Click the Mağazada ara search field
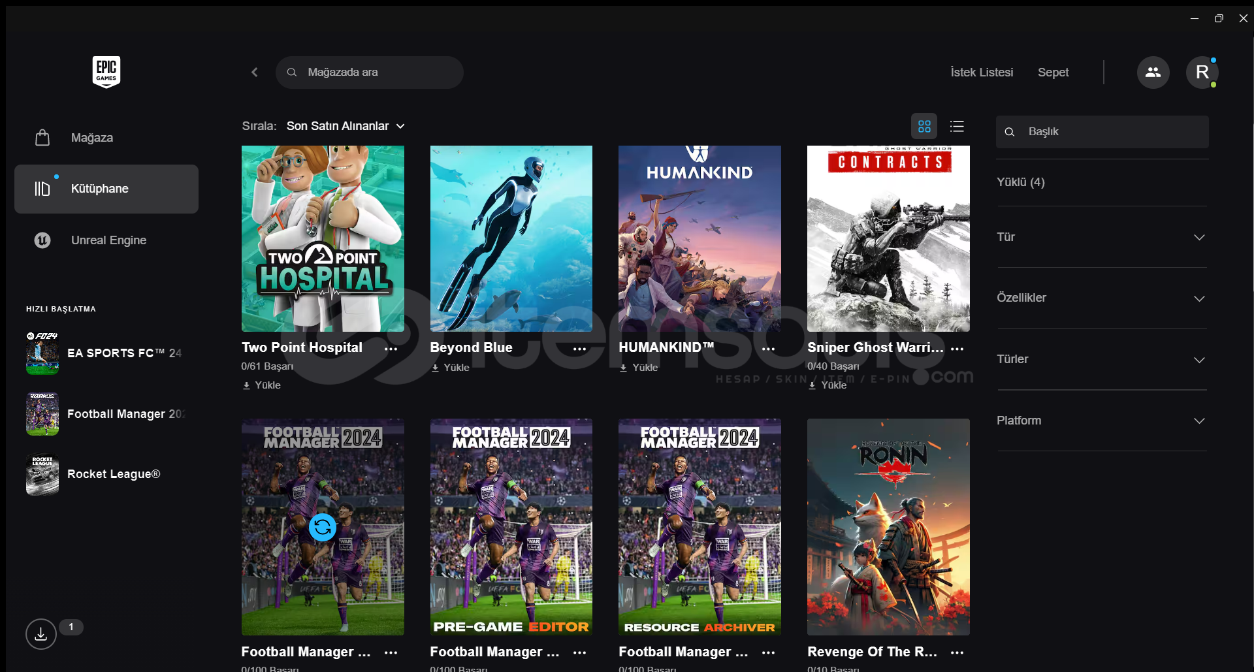This screenshot has height=672, width=1254. 370,72
